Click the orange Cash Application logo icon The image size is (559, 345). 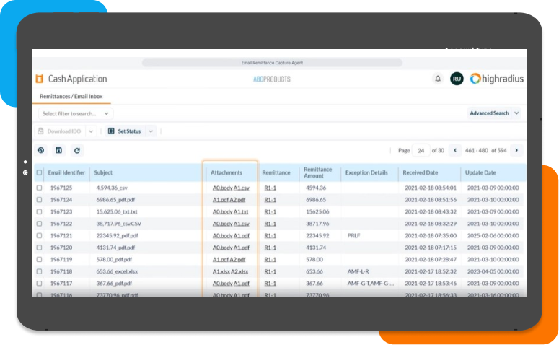pos(40,79)
